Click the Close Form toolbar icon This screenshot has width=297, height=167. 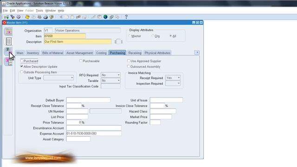(x=52, y=17)
